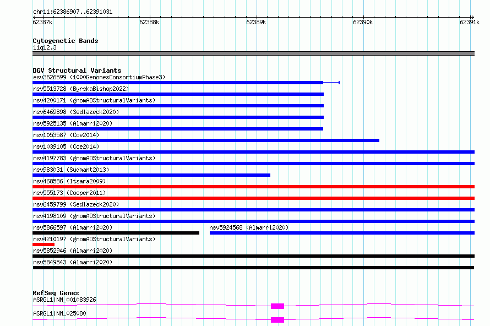The width and height of the screenshot is (490, 326).
Task: Open nsv5866597 (Almarri2020) label
Action: tap(73, 227)
